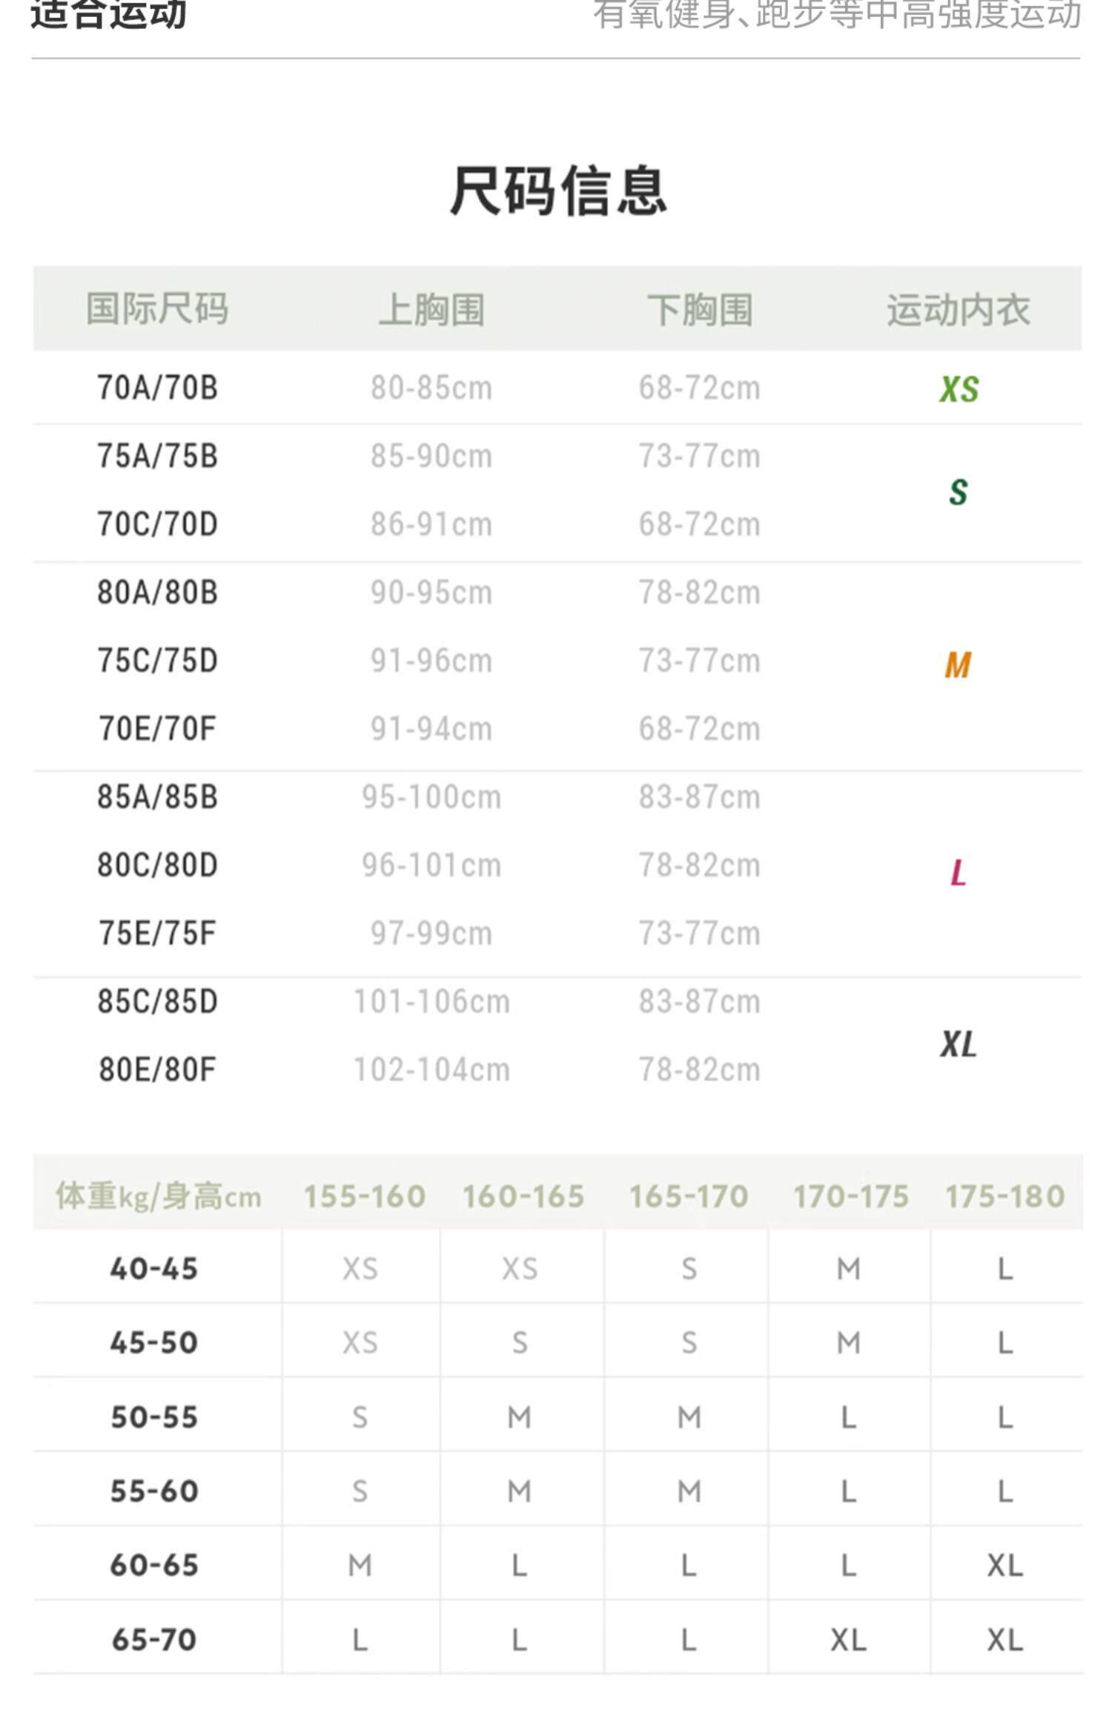This screenshot has height=1722, width=1112.
Task: Select the 运动内衣 column header
Action: click(958, 309)
